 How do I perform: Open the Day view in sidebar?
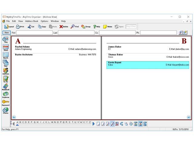(5, 40)
